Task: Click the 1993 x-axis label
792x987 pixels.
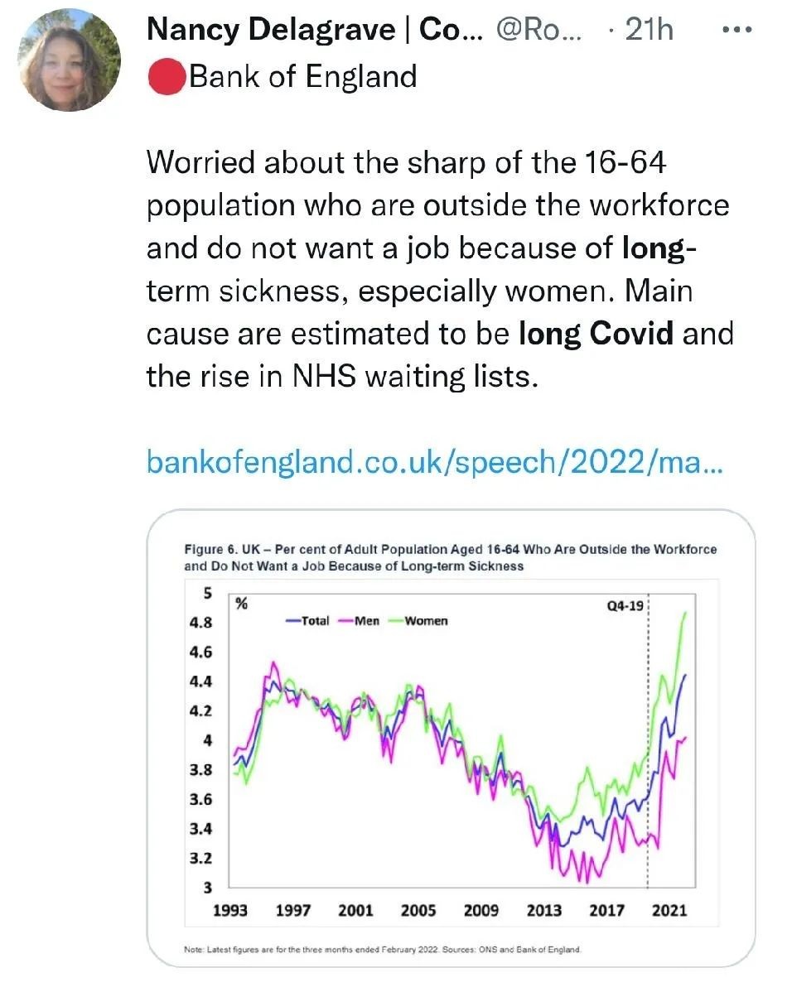Action: 230,910
